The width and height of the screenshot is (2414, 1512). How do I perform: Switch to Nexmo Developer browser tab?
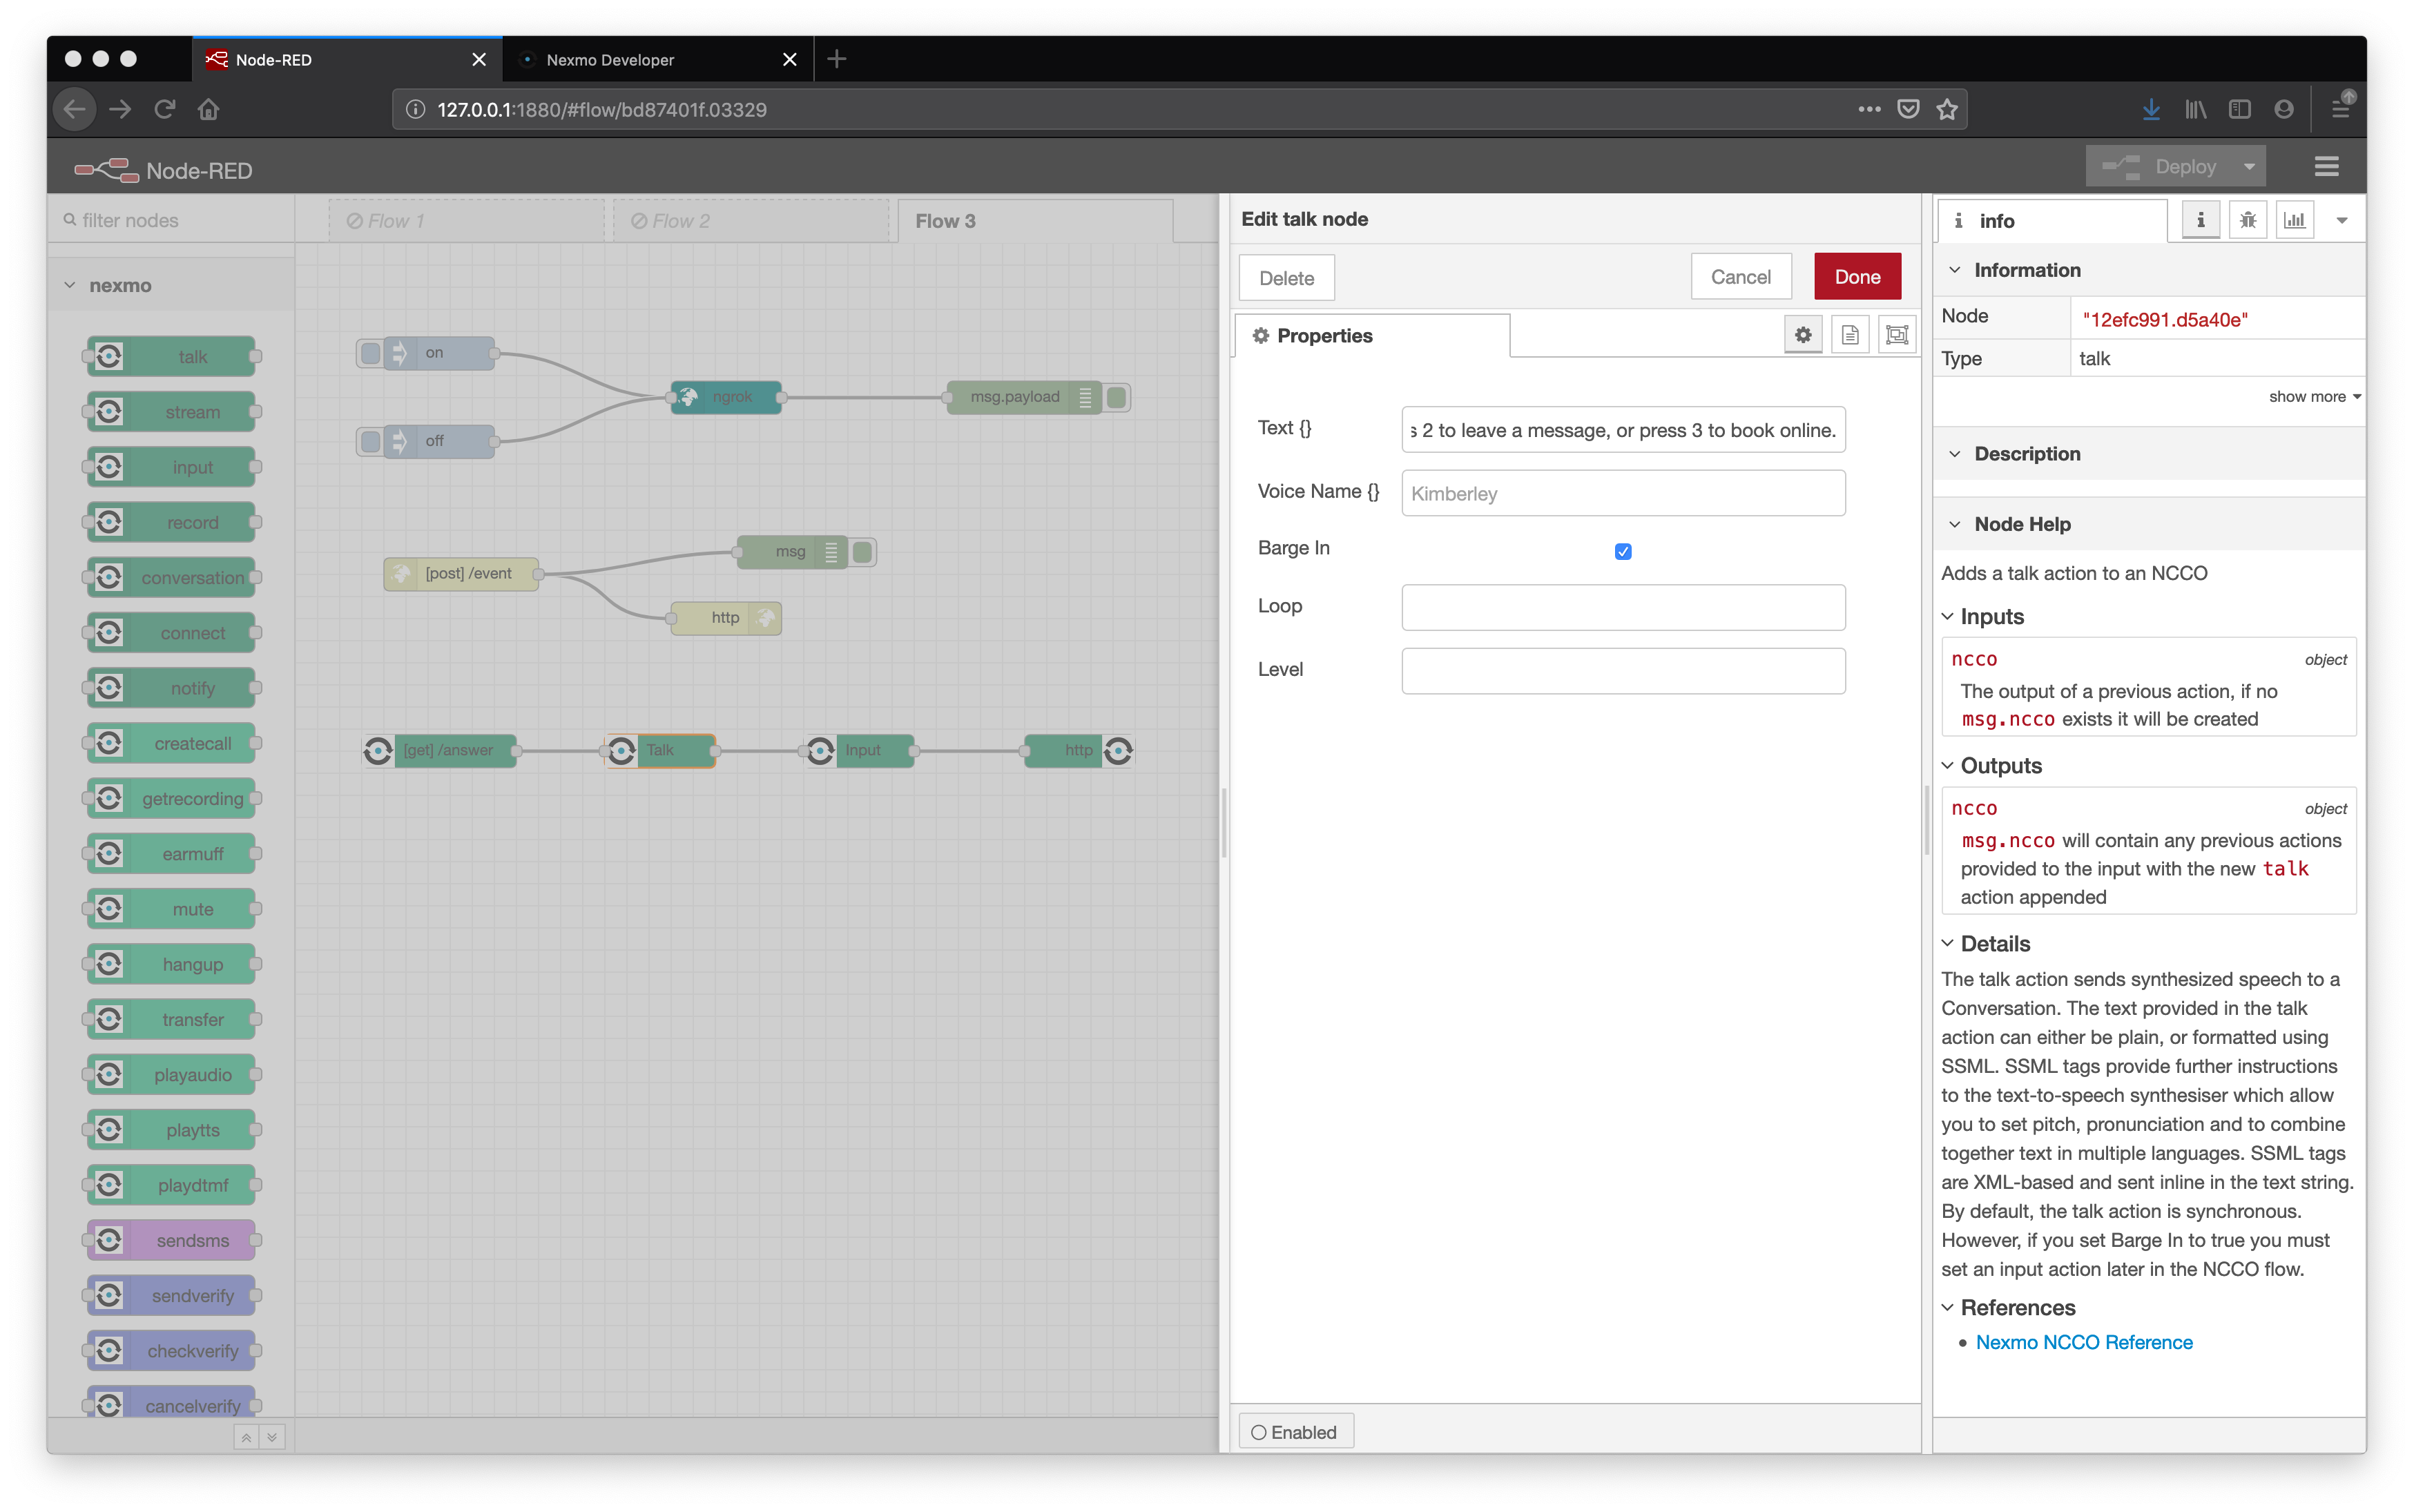coord(658,59)
